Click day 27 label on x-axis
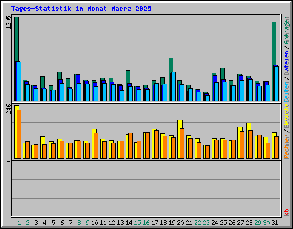293x229 pixels. click(240, 223)
